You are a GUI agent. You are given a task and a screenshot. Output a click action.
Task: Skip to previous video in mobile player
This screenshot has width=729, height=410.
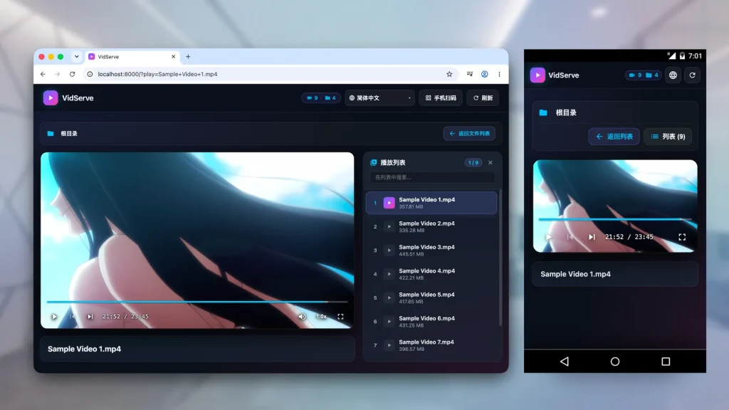pos(570,237)
